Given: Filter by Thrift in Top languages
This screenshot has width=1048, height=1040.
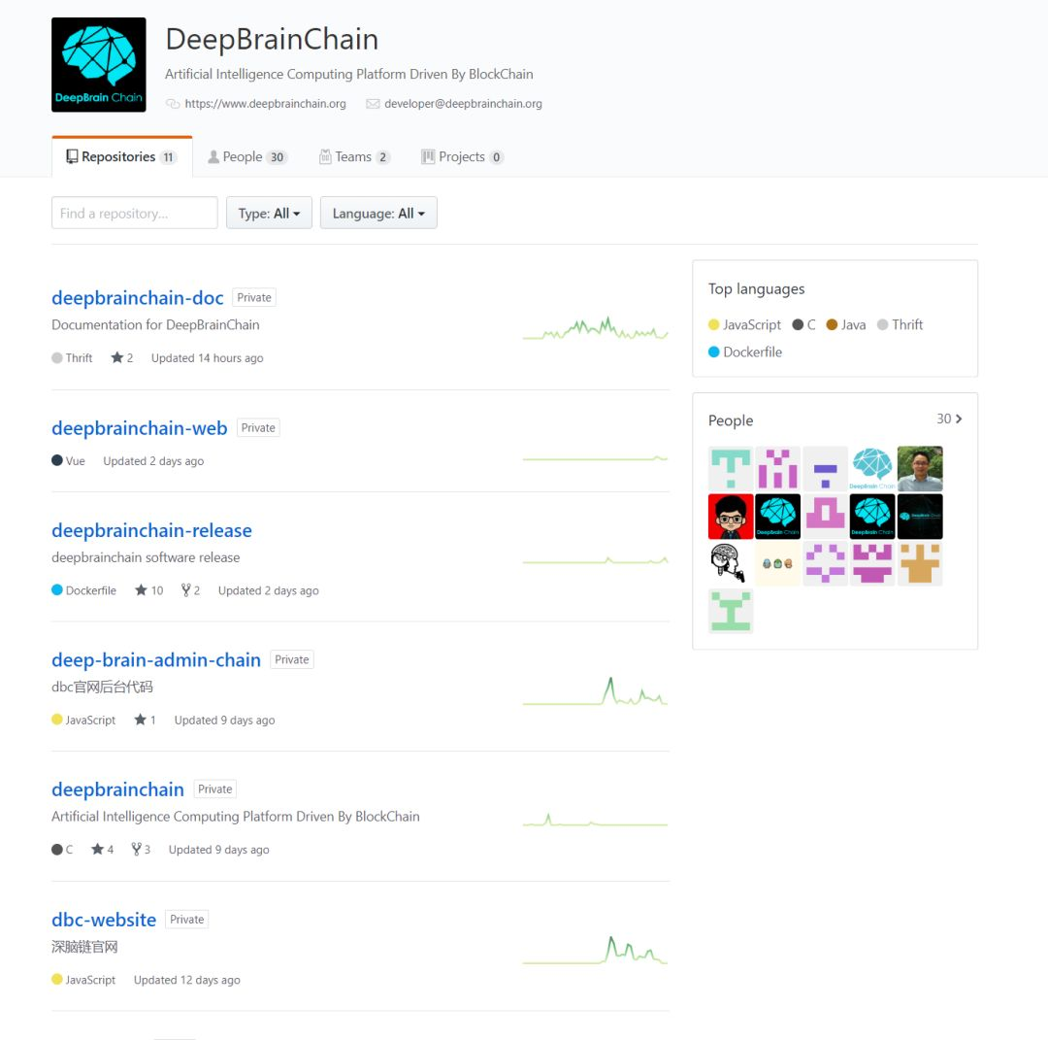Looking at the screenshot, I should pyautogui.click(x=901, y=325).
